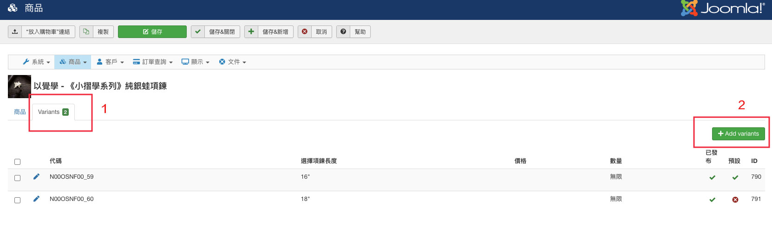Image resolution: width=772 pixels, height=244 pixels.
Task: Click the "放入購物車"連結 button
Action: (x=48, y=31)
